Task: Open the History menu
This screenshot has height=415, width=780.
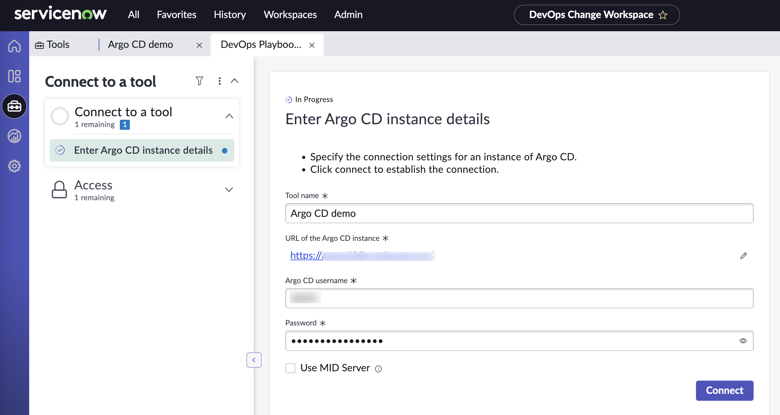Action: pos(230,15)
